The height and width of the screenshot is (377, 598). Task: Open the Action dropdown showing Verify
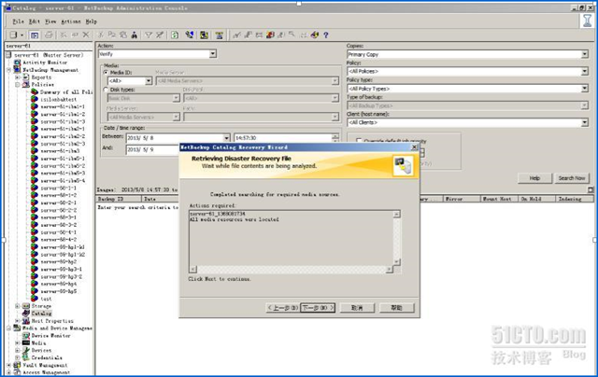213,54
